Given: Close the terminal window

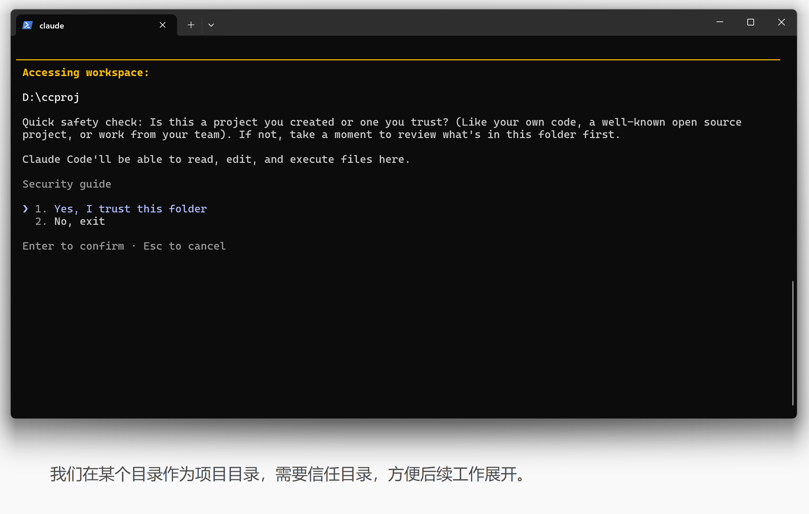Looking at the screenshot, I should click(782, 22).
